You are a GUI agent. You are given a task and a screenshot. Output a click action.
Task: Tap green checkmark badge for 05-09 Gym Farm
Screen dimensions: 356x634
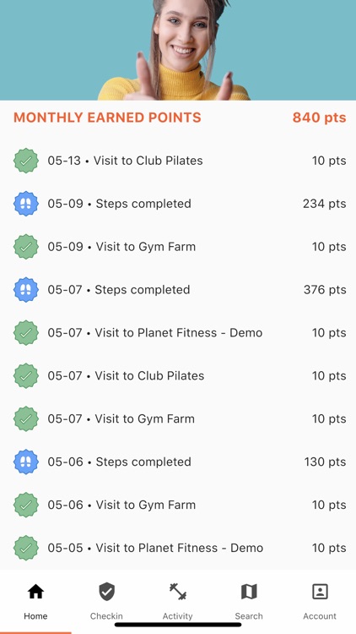point(26,247)
